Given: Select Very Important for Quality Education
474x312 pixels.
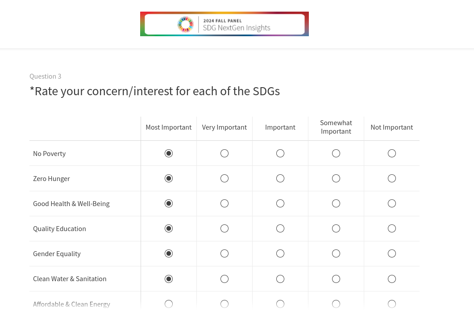Looking at the screenshot, I should tap(225, 228).
